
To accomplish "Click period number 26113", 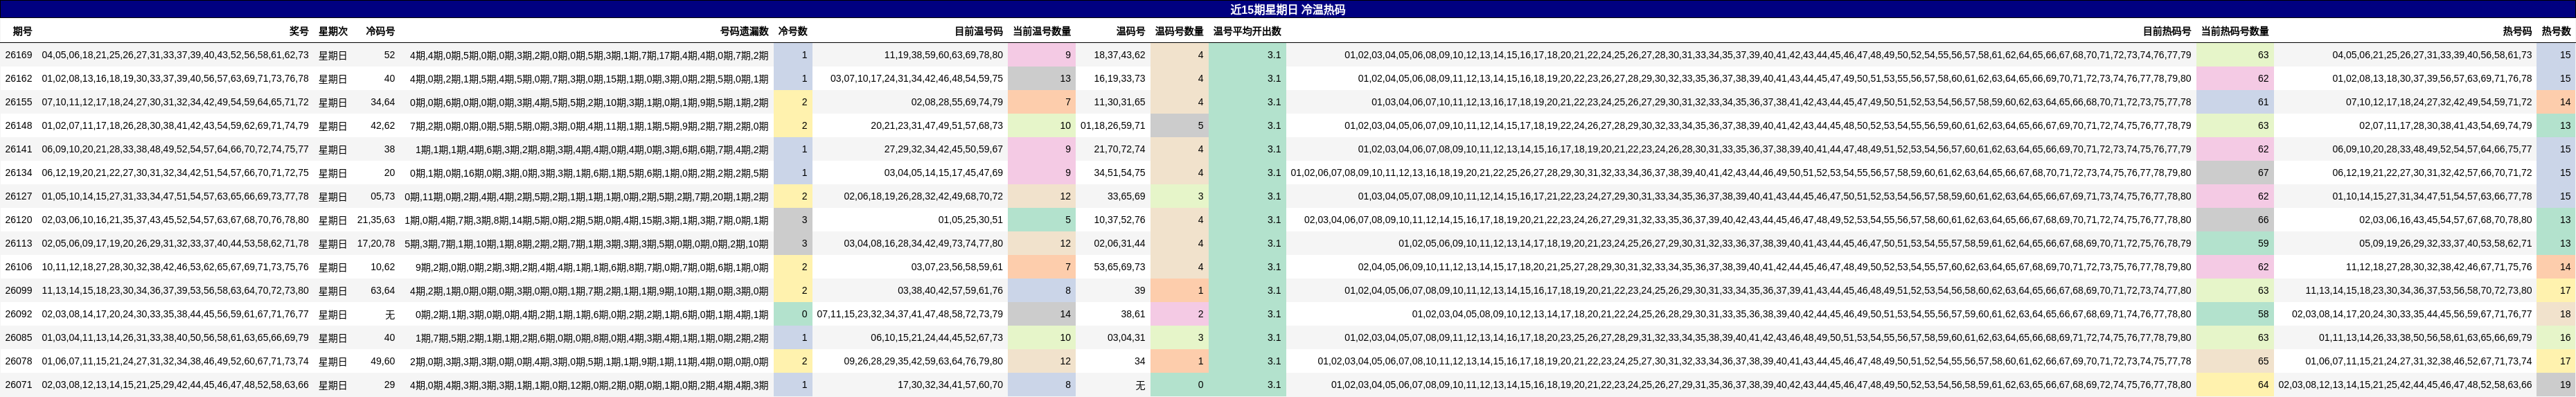I will click(18, 244).
